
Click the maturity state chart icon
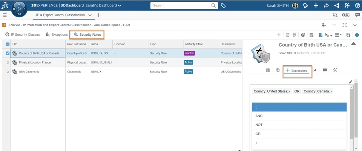coord(303,35)
